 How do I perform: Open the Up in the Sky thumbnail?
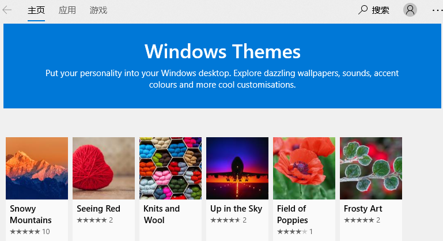[237, 168]
